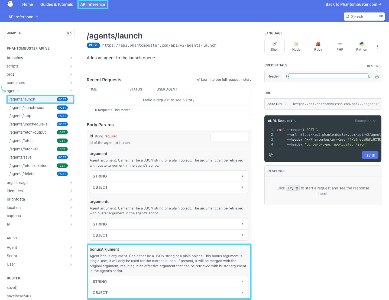Open API reference tab in top bar
This screenshot has height=300, width=389.
(x=93, y=4)
